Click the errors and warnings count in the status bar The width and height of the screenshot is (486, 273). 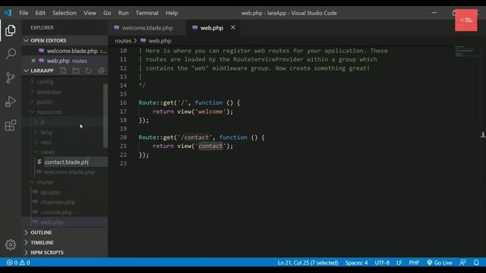click(x=18, y=262)
